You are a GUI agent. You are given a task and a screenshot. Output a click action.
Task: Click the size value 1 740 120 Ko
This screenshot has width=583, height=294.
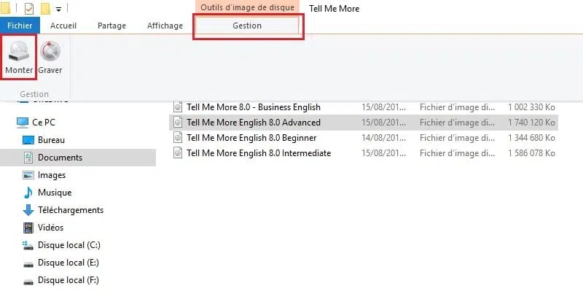point(532,123)
